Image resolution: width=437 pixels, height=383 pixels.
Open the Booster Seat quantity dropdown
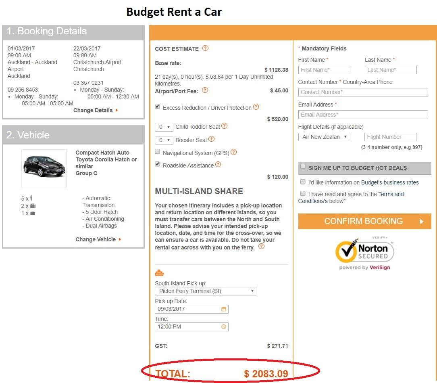(164, 140)
